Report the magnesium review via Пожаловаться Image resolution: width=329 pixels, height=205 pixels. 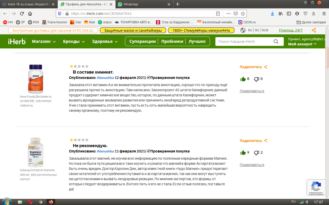coord(252,165)
